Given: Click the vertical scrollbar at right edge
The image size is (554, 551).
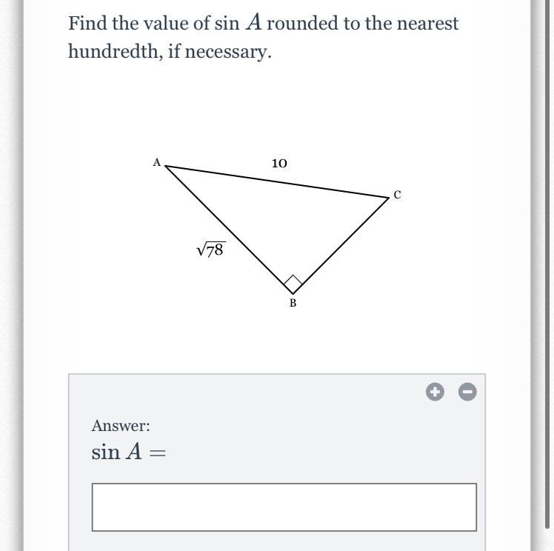Looking at the screenshot, I should click(x=548, y=265).
